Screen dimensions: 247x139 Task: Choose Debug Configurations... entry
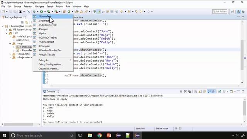53,64
